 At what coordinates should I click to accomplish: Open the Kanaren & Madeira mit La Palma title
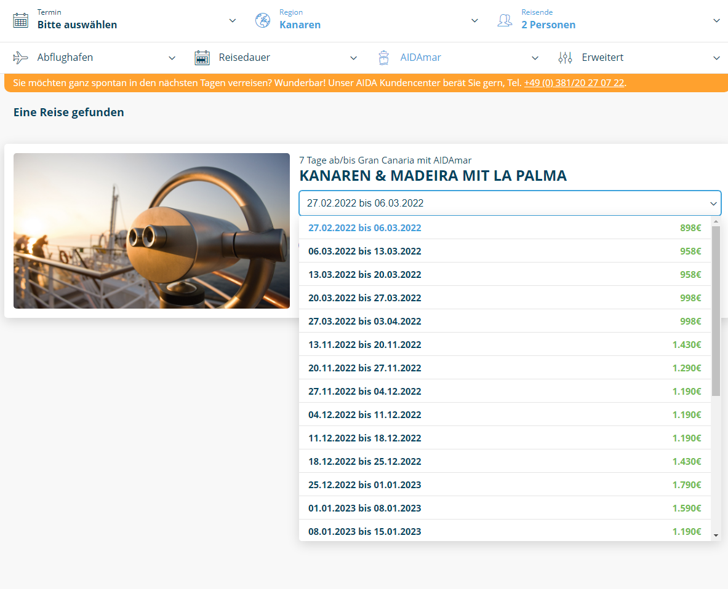point(433,176)
